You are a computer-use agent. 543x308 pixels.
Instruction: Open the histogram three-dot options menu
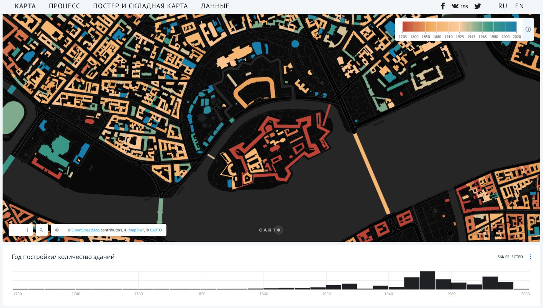click(x=530, y=257)
